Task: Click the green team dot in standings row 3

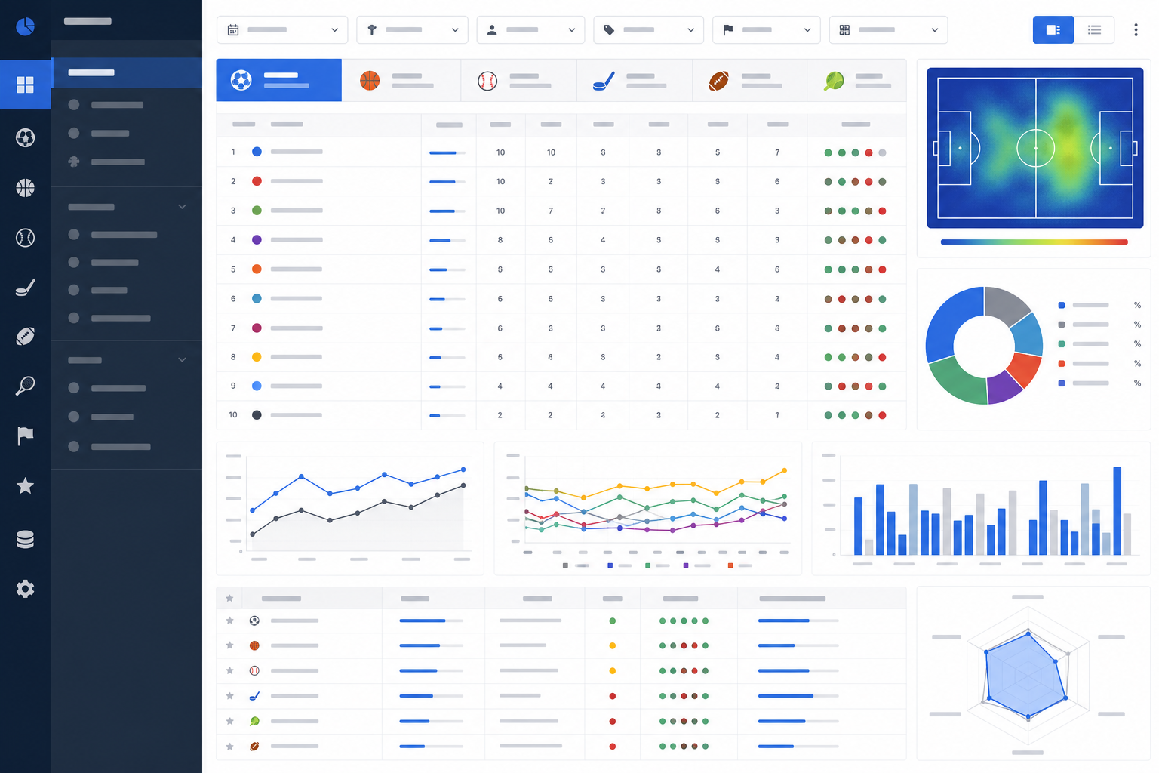Action: coord(257,211)
